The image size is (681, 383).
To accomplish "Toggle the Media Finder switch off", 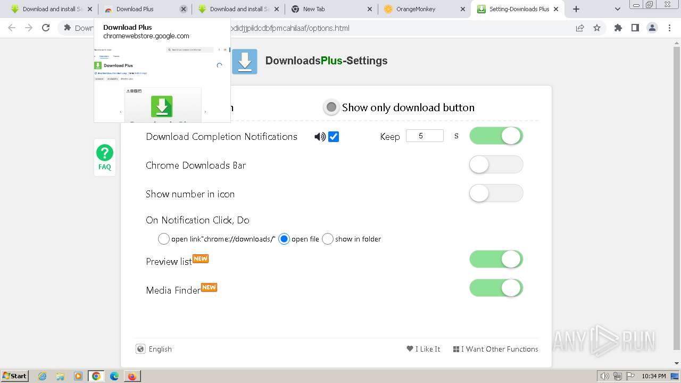I will (496, 288).
